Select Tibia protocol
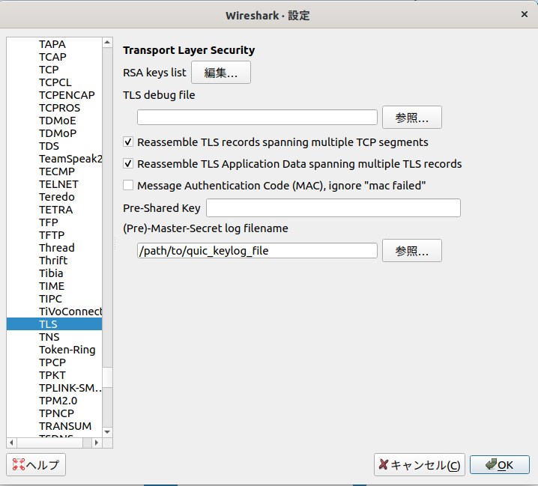The height and width of the screenshot is (486, 538). click(51, 273)
